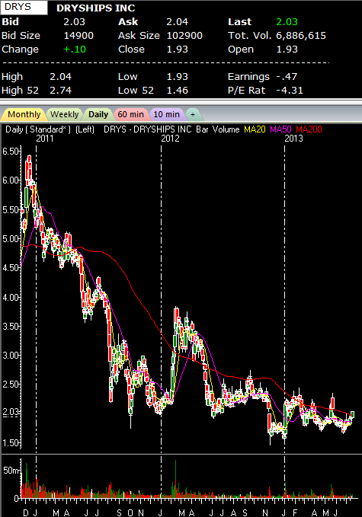
Task: Click the Bar chart style label
Action: tap(202, 129)
